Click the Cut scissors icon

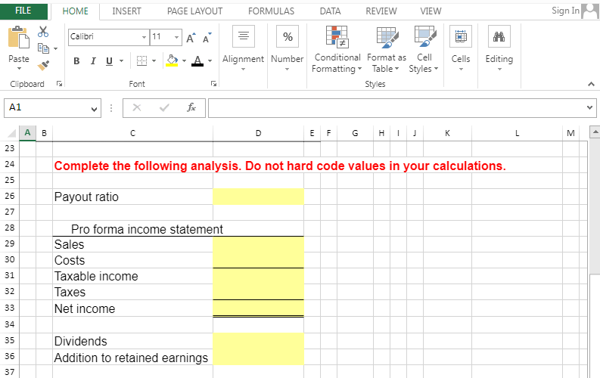tap(43, 31)
